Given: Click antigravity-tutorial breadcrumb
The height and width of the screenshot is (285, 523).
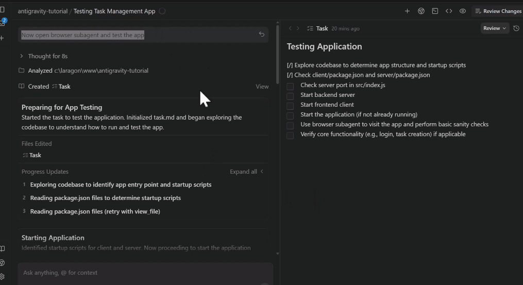Looking at the screenshot, I should [42, 11].
